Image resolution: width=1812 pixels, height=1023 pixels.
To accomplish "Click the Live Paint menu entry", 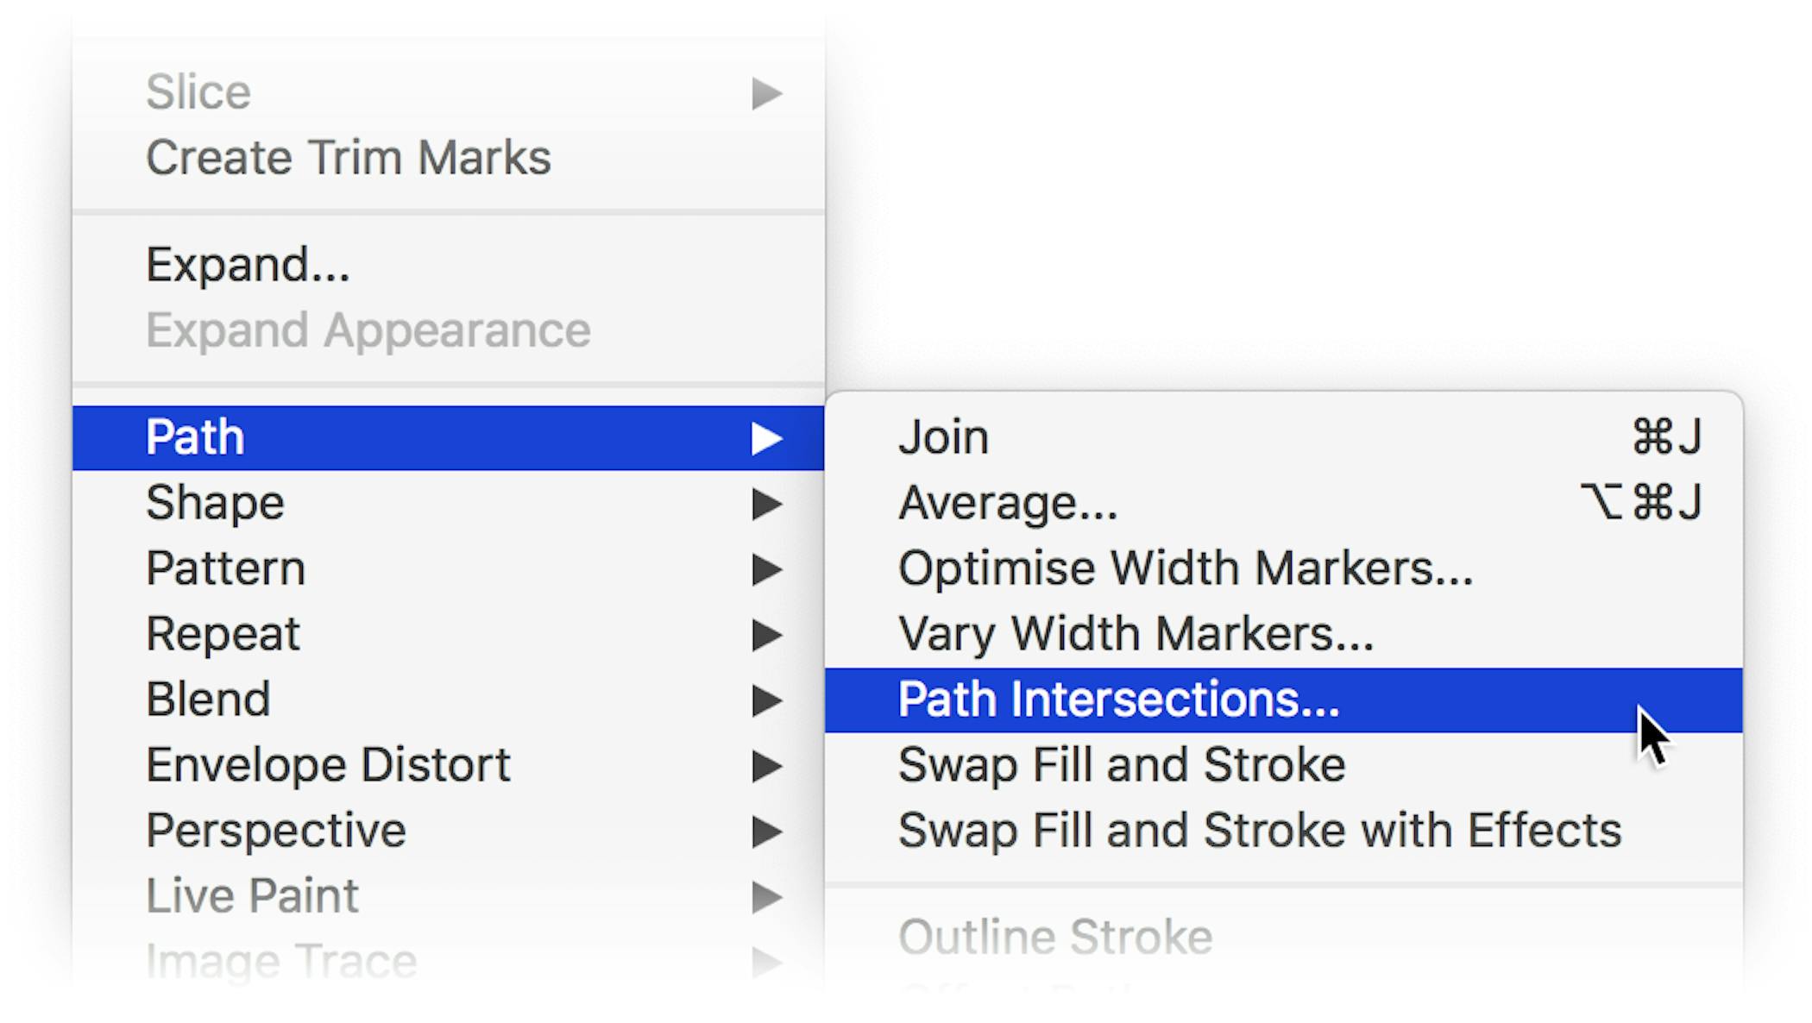I will [x=252, y=895].
